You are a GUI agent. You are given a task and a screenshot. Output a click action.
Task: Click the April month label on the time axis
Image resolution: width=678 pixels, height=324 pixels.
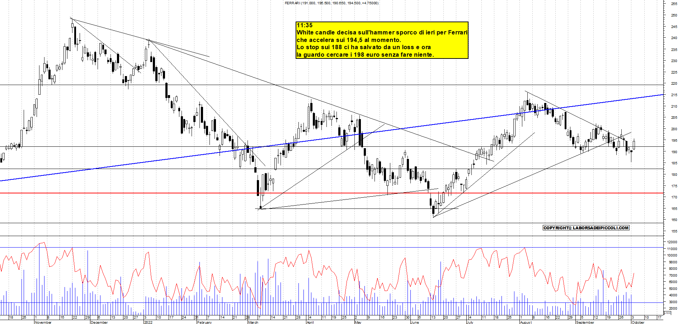click(310, 322)
